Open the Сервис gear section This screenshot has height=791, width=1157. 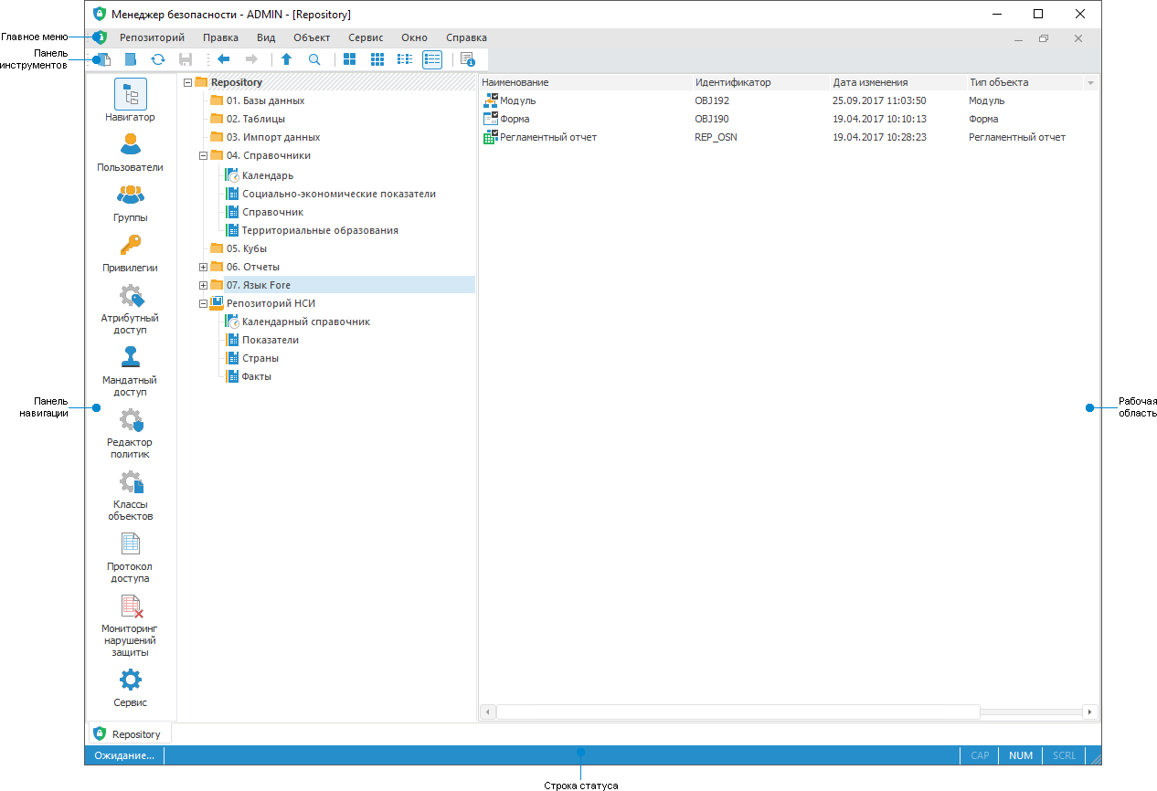(130, 688)
